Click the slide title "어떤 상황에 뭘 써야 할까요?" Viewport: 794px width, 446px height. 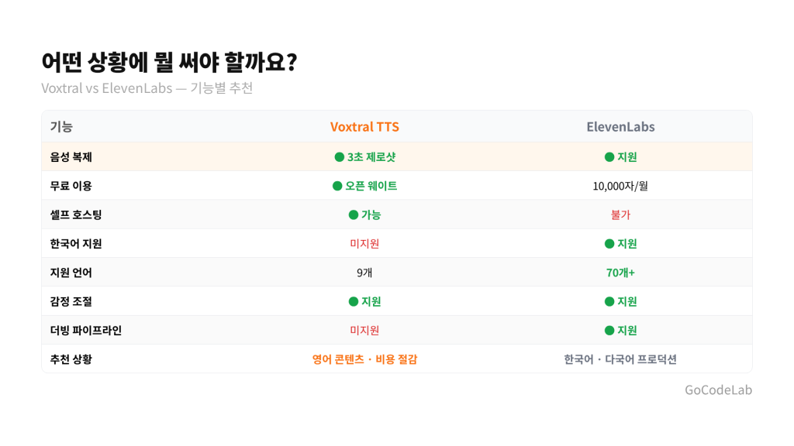[x=169, y=62]
